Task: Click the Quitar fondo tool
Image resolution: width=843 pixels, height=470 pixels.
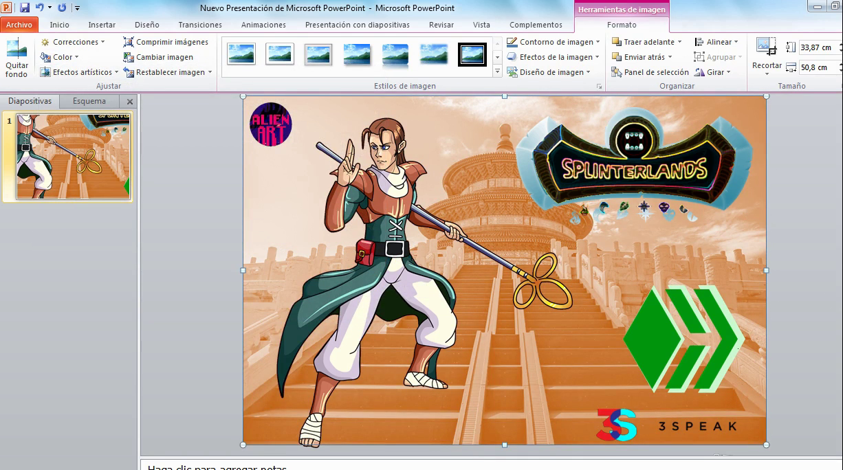Action: click(17, 58)
